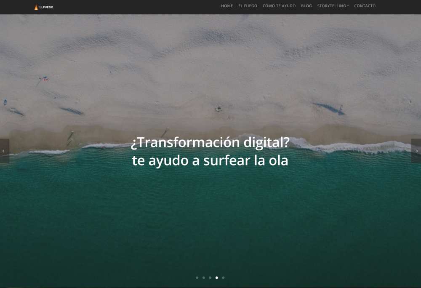Navigate to CÓMO TE AYUDO
Image resolution: width=421 pixels, height=288 pixels.
tap(279, 5)
